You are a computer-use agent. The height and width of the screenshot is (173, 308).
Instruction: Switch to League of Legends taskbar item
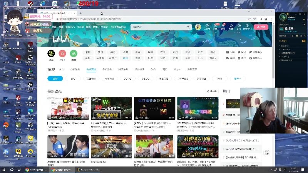(88, 170)
